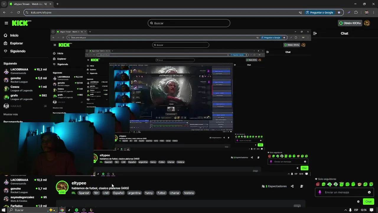Screen dimensions: 378x213
Task: Click the Fútbol tag
Action: pyautogui.click(x=162, y=193)
